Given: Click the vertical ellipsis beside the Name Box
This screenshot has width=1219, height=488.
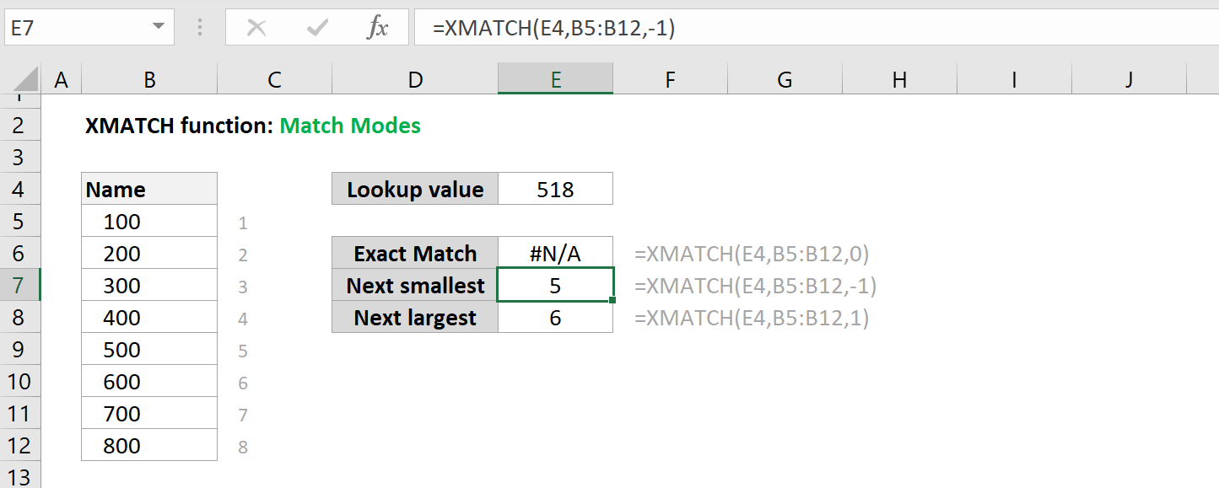Looking at the screenshot, I should point(200,26).
